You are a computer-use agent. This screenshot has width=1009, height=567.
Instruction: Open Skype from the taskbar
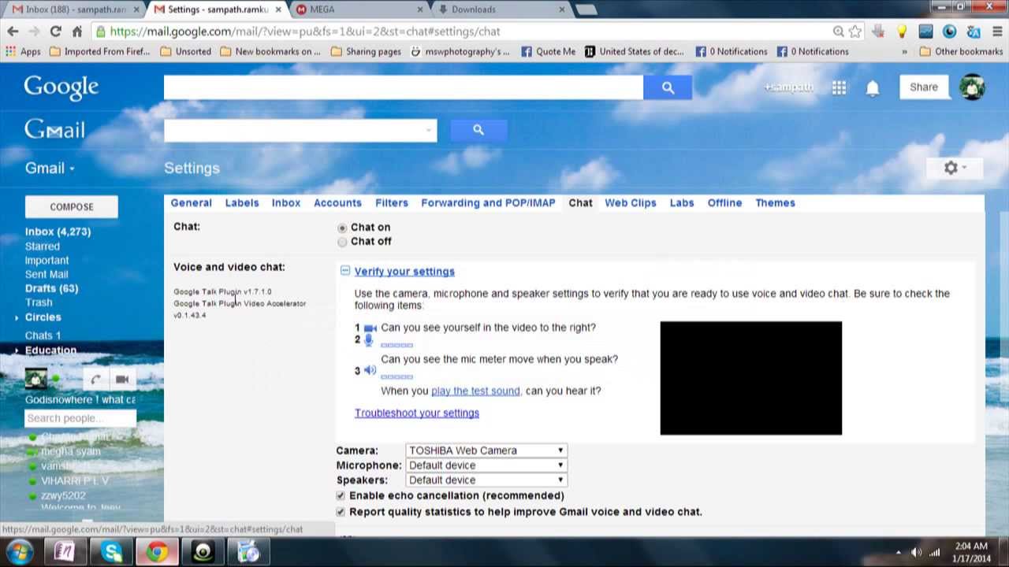111,552
